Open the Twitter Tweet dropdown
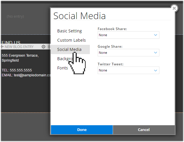184x142 pixels. point(128,70)
